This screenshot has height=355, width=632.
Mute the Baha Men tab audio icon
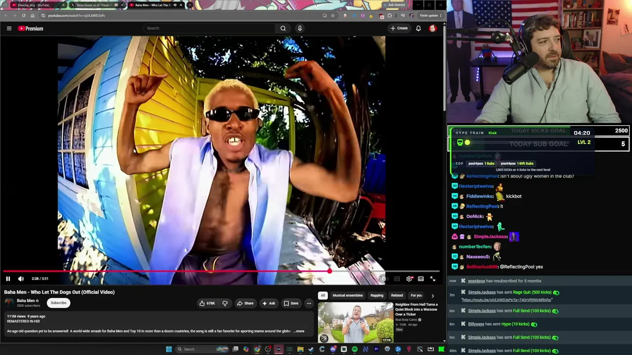pyautogui.click(x=175, y=5)
